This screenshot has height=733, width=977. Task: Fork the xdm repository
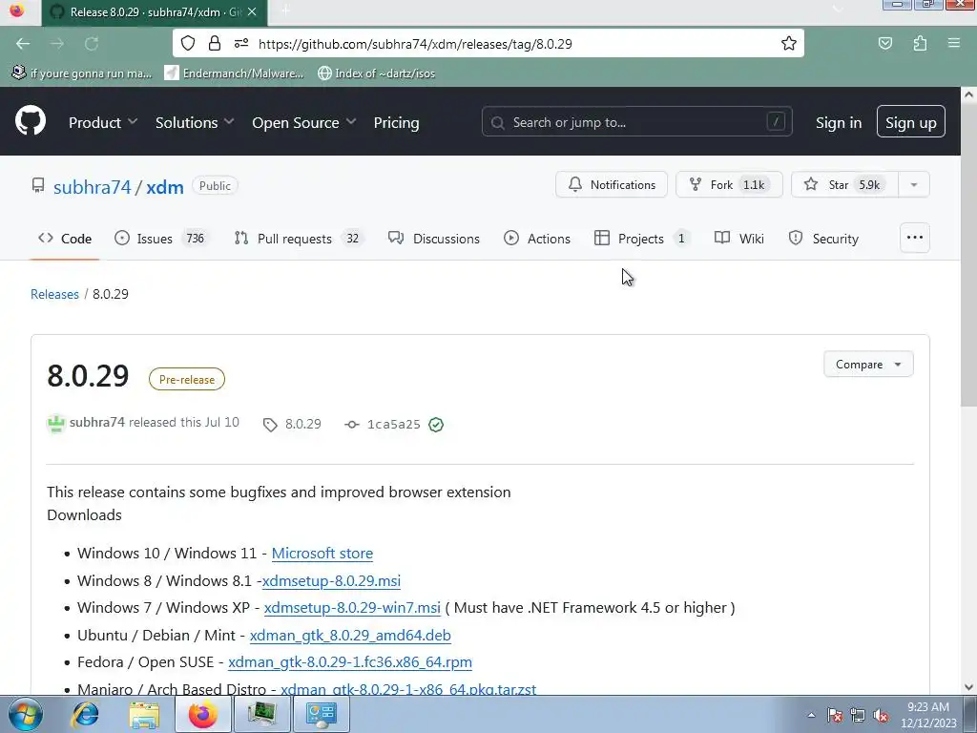coord(729,184)
